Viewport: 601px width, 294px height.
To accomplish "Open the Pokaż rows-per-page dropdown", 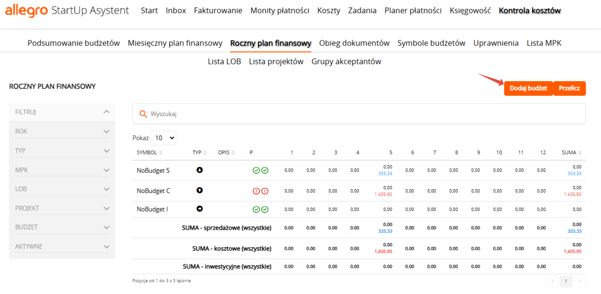I will [163, 138].
